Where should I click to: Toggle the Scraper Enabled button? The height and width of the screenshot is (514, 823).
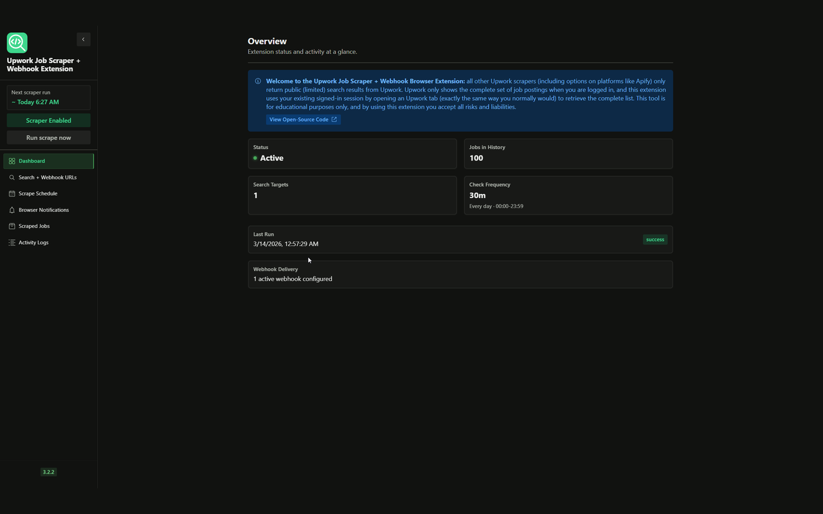click(49, 120)
